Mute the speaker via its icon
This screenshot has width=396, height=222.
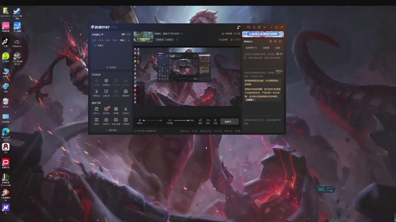point(170,120)
